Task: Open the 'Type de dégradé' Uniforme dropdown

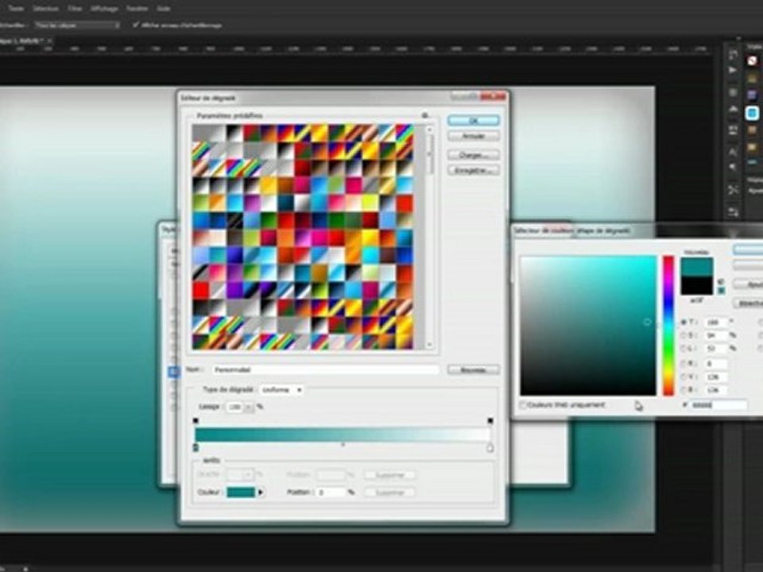Action: click(x=281, y=389)
